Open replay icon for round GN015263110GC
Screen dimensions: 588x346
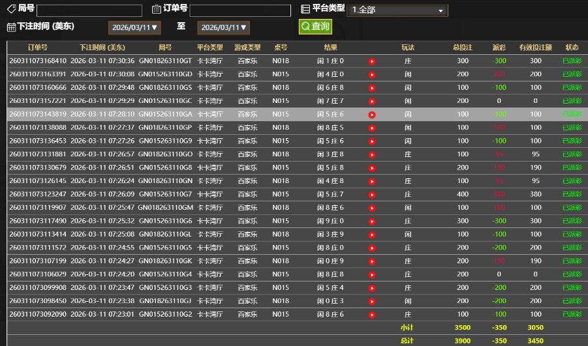(x=372, y=102)
